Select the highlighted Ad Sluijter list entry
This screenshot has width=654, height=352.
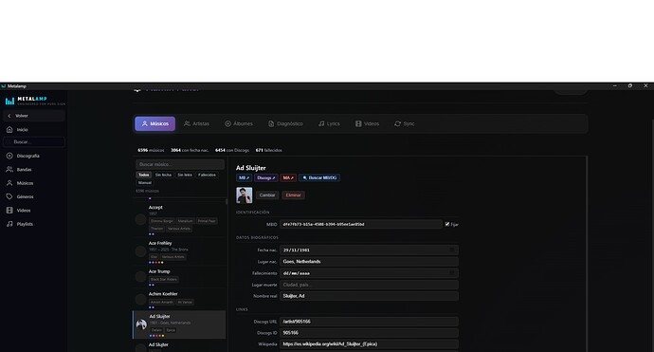pyautogui.click(x=179, y=324)
